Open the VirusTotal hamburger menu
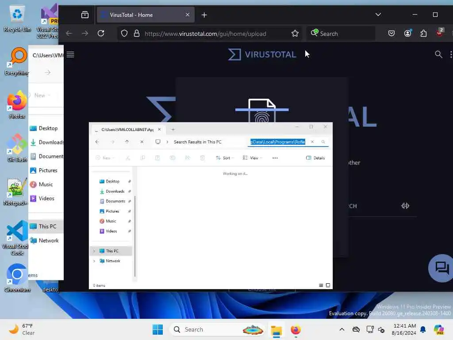 (70, 54)
